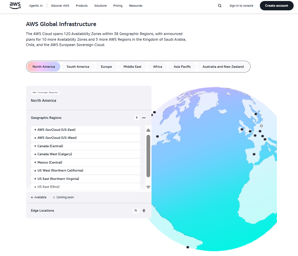Switch to the Europe region pill
298x256 pixels.
pyautogui.click(x=106, y=67)
